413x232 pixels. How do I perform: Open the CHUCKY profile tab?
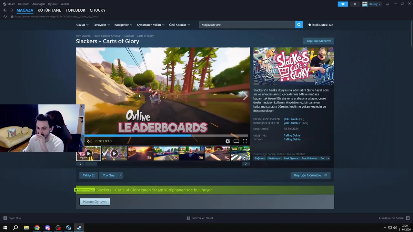point(97,10)
